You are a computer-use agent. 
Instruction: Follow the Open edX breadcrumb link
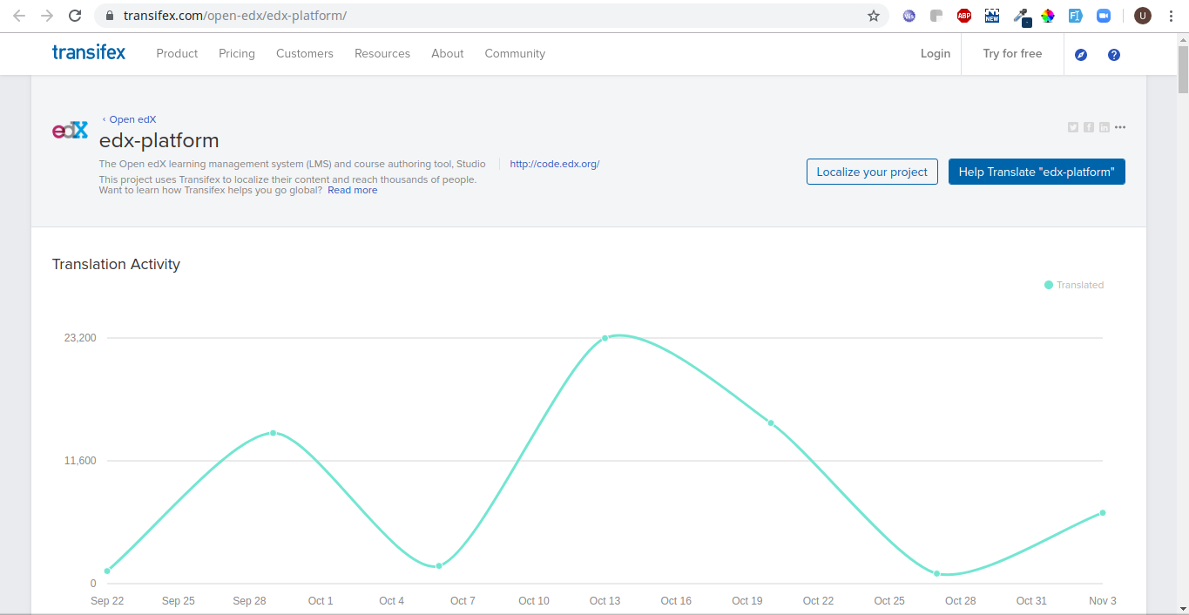click(132, 119)
